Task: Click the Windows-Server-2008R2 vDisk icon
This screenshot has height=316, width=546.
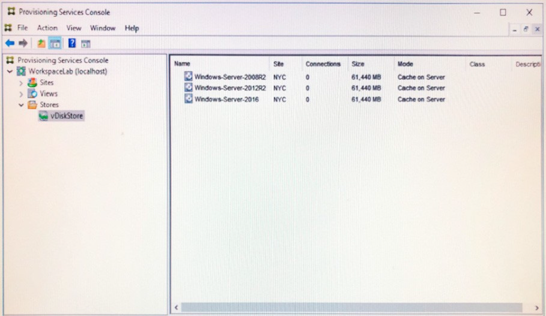Action: click(189, 76)
